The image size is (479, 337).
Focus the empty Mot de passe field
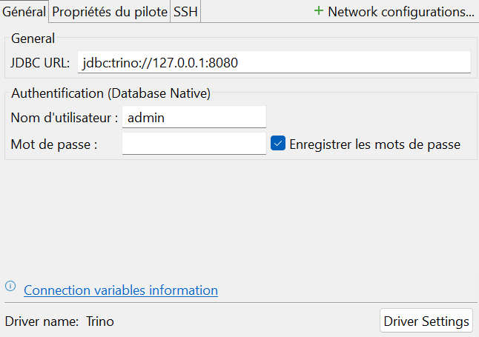[194, 144]
